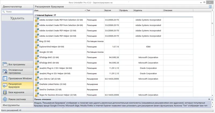Click the Поиск search input field
The height and width of the screenshot is (113, 215).
(17, 12)
